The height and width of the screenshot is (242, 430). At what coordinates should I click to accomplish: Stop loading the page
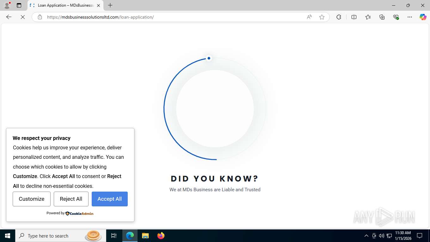[23, 17]
